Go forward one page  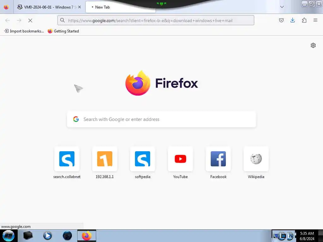click(x=19, y=20)
